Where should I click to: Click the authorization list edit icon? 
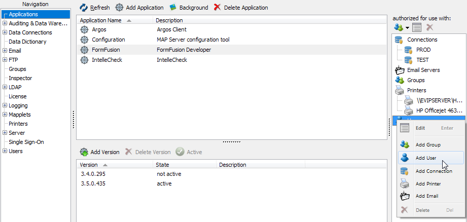click(x=417, y=28)
